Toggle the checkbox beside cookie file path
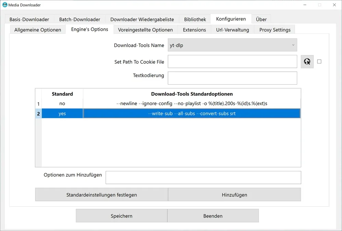 pos(319,62)
